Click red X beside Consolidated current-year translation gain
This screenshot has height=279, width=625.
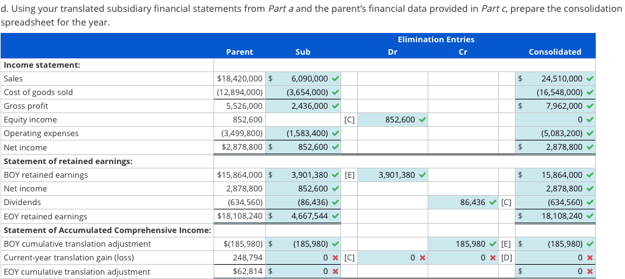(590, 258)
